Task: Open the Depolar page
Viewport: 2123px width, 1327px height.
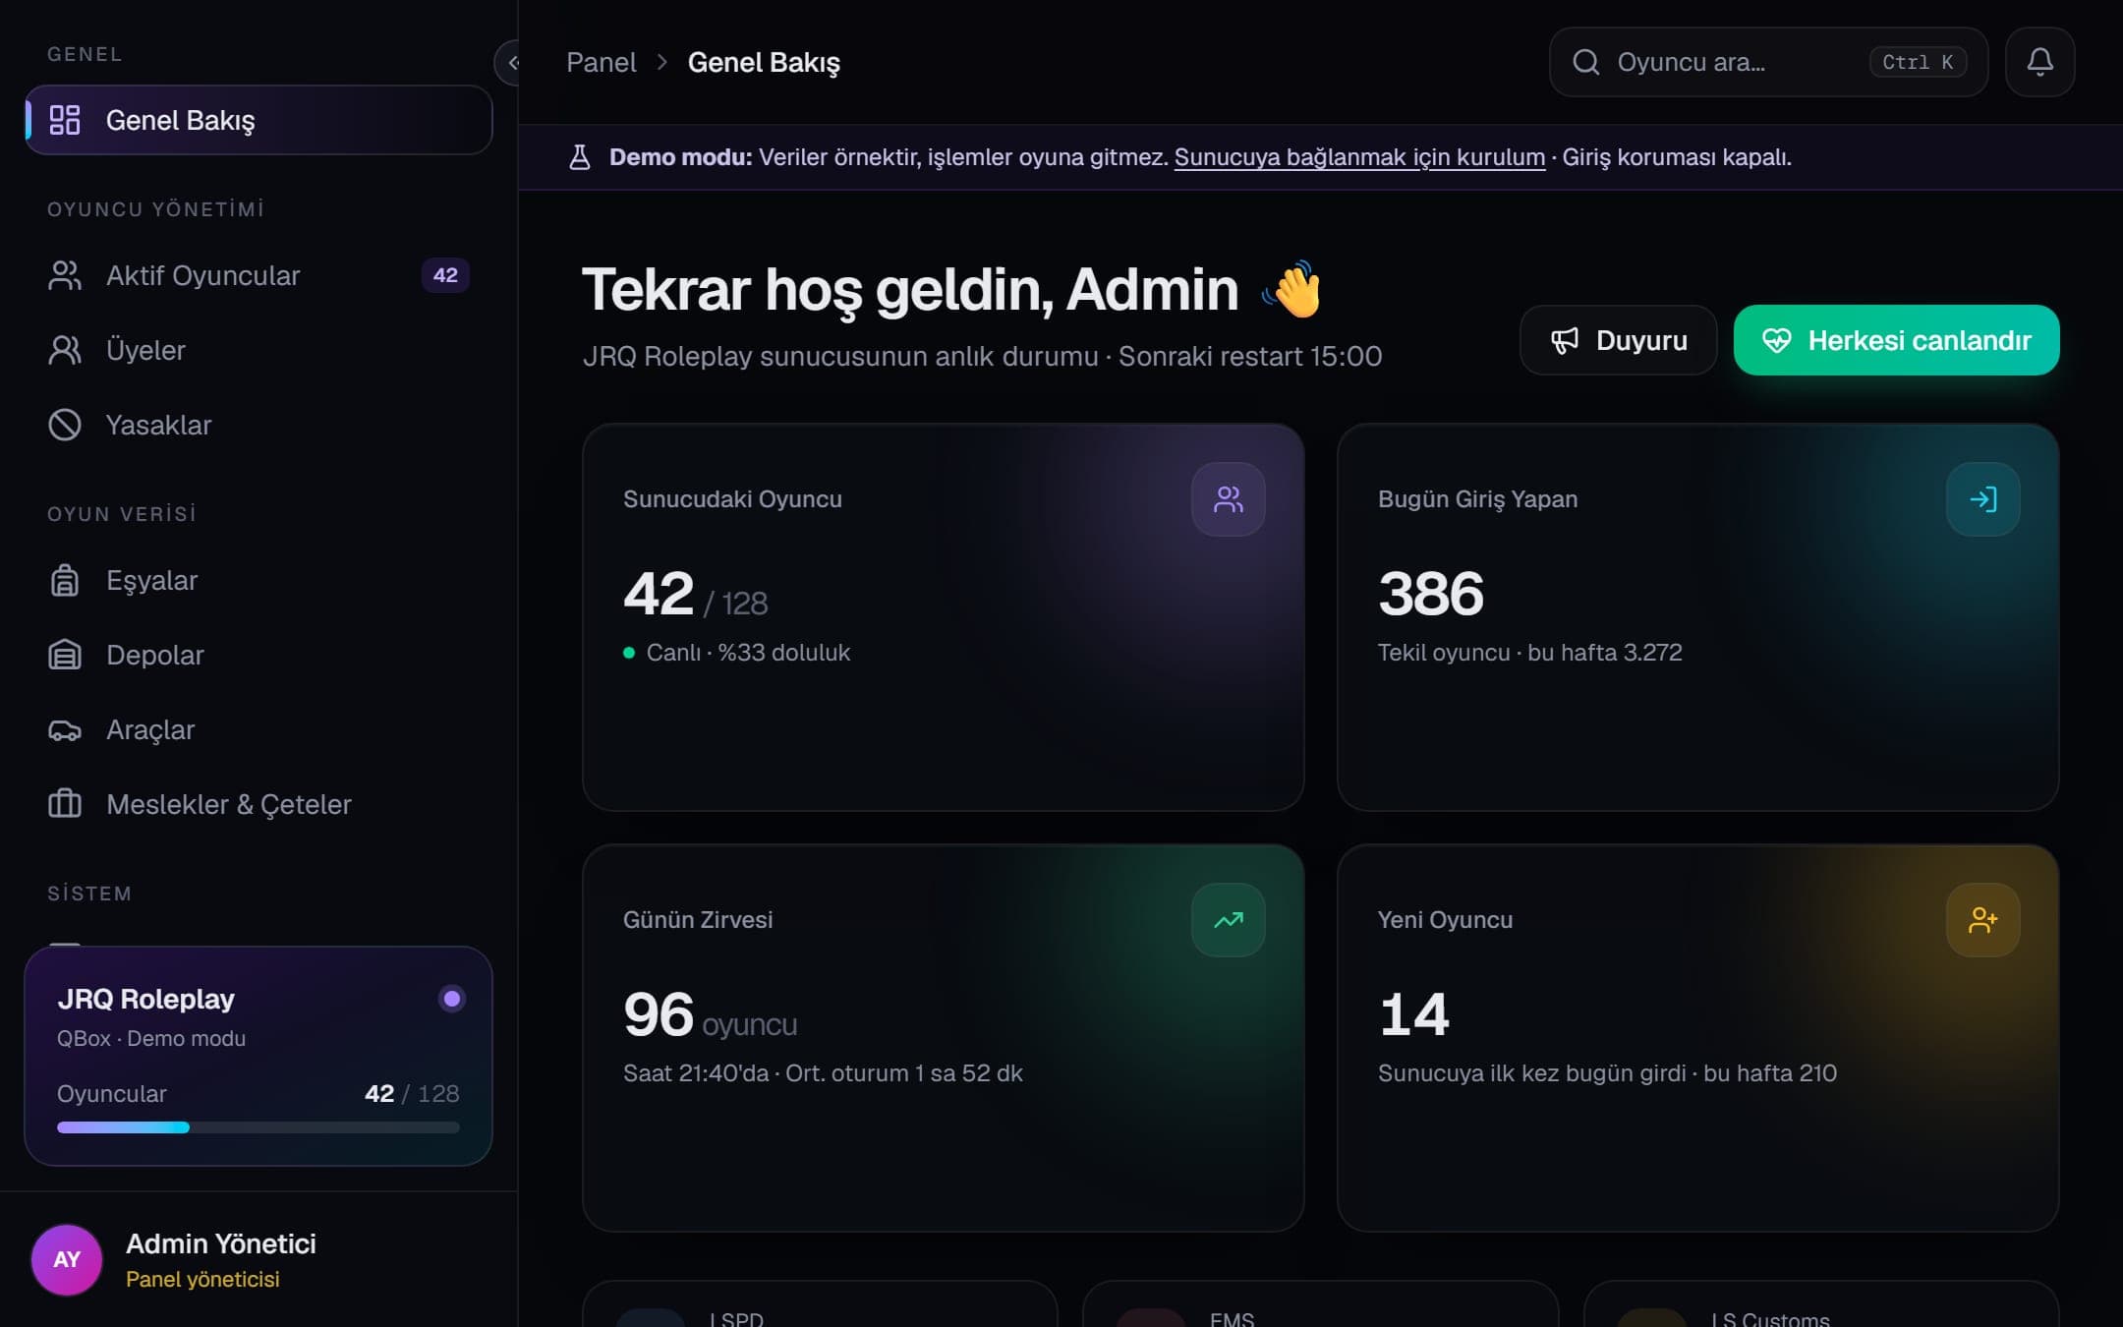Action: (x=258, y=655)
